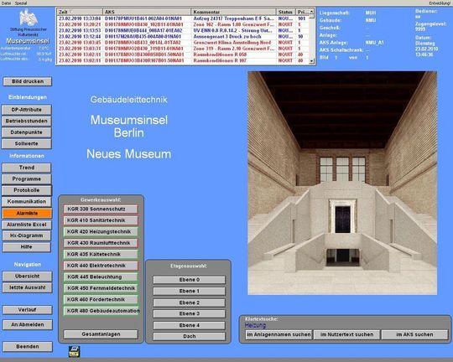
Task: Open the Hilfe button
Action: click(x=27, y=247)
